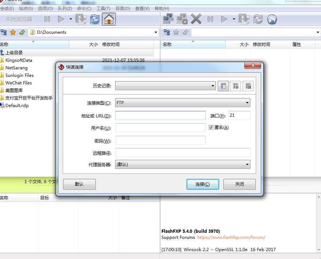Open the 查看(V) menu
The image size is (321, 259).
(x=142, y=9)
